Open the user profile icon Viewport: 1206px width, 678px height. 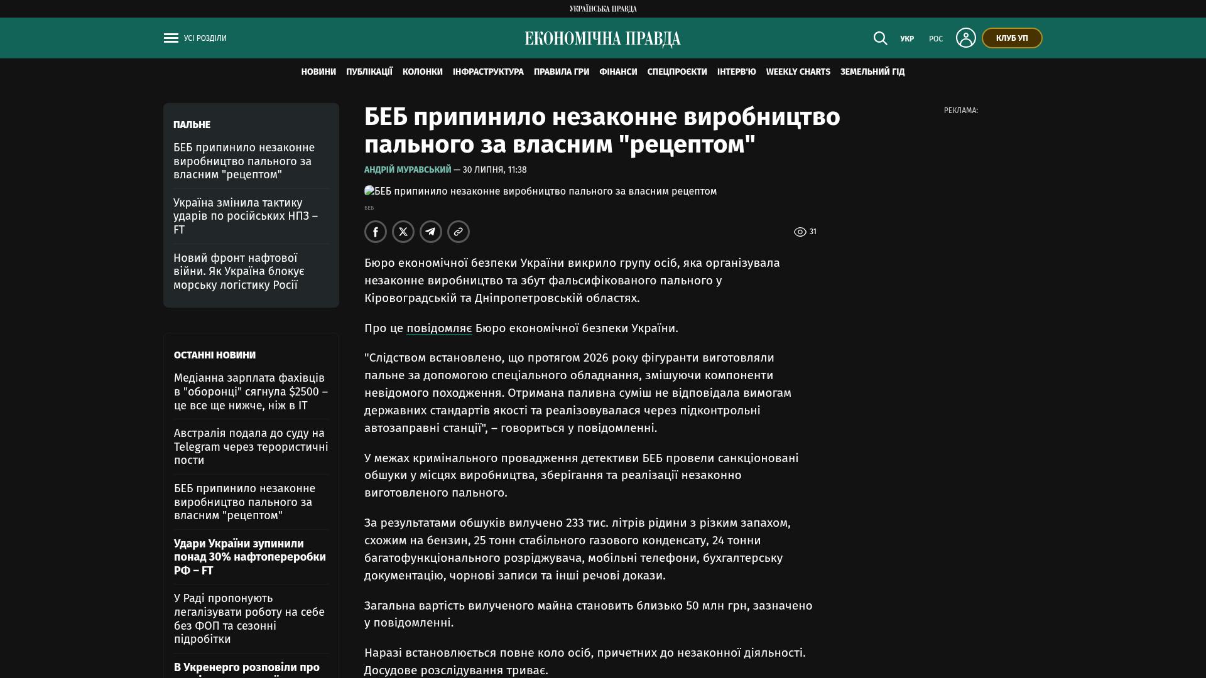(965, 38)
